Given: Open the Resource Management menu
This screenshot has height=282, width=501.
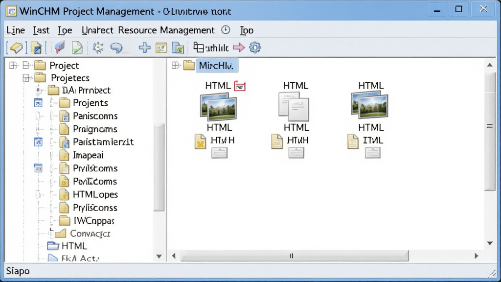Looking at the screenshot, I should tap(166, 30).
